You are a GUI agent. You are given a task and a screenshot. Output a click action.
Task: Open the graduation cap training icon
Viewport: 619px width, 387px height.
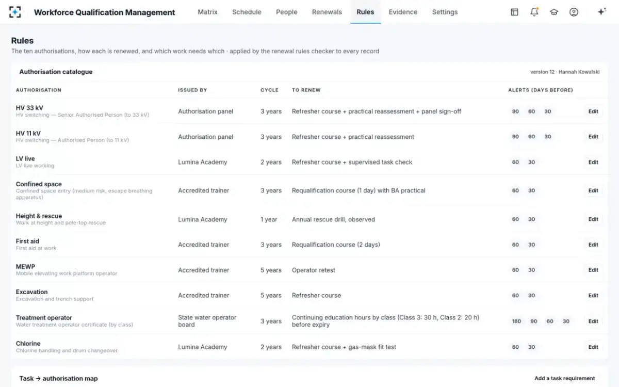tap(554, 12)
